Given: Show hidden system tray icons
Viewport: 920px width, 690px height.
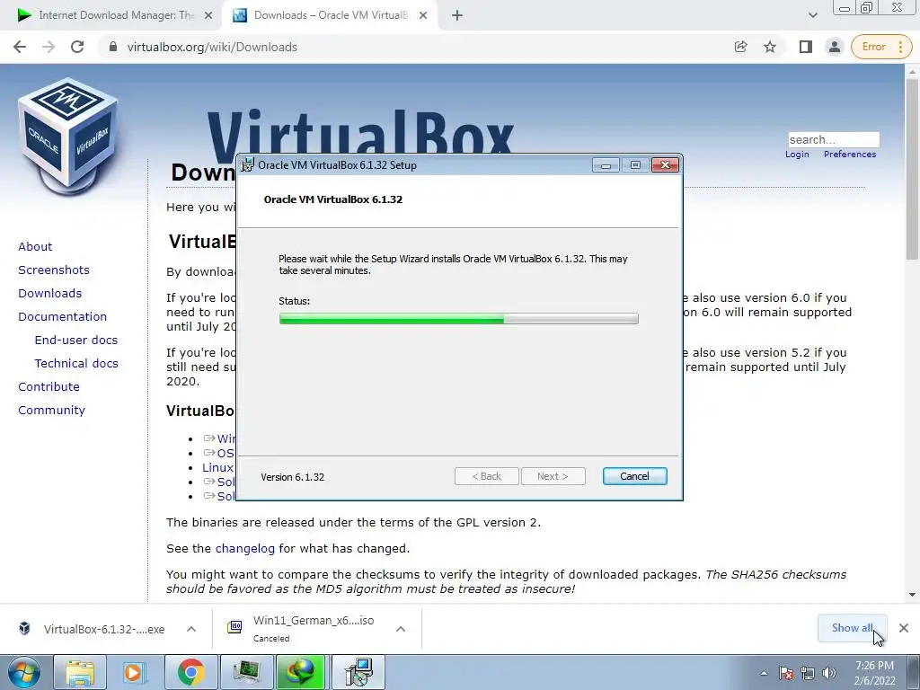Looking at the screenshot, I should (x=764, y=673).
